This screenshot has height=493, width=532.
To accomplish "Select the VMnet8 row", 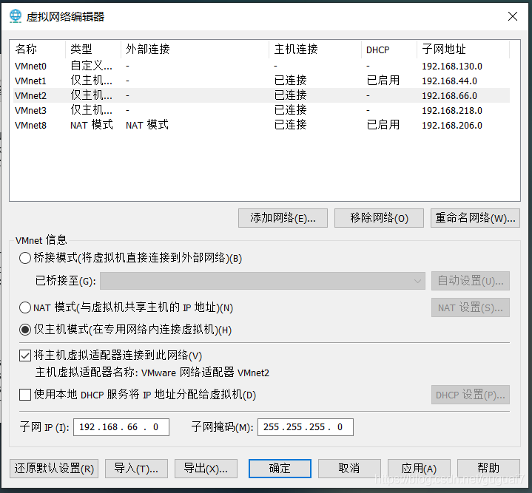I will coord(261,125).
